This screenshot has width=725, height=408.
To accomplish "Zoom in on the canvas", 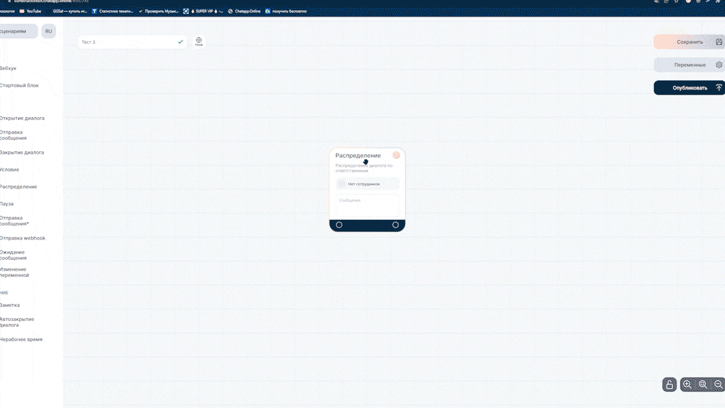I will (687, 384).
